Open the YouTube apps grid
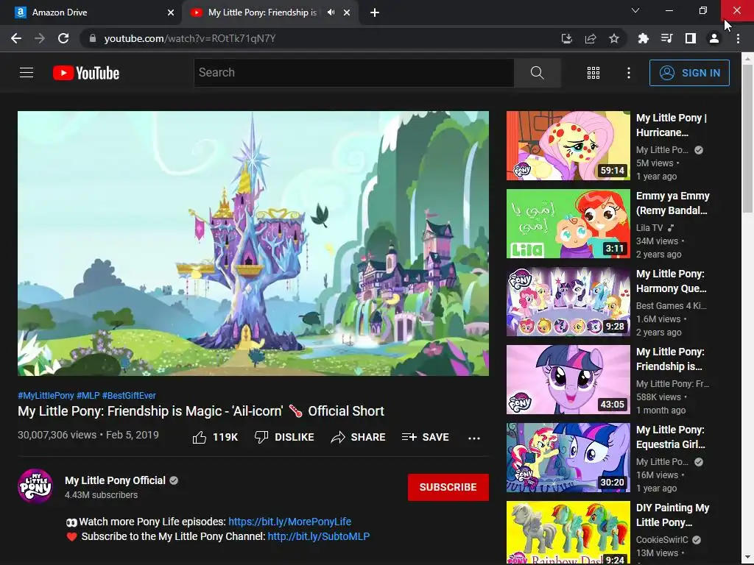Image resolution: width=754 pixels, height=565 pixels. (x=593, y=73)
